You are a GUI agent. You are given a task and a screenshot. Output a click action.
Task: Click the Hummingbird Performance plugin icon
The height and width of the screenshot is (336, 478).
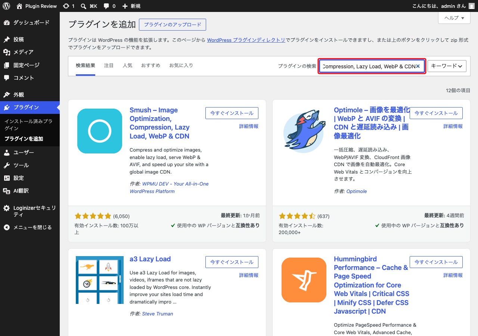tap(304, 280)
